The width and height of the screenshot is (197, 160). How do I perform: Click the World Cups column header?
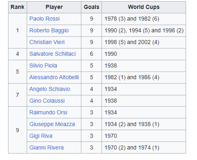(144, 7)
